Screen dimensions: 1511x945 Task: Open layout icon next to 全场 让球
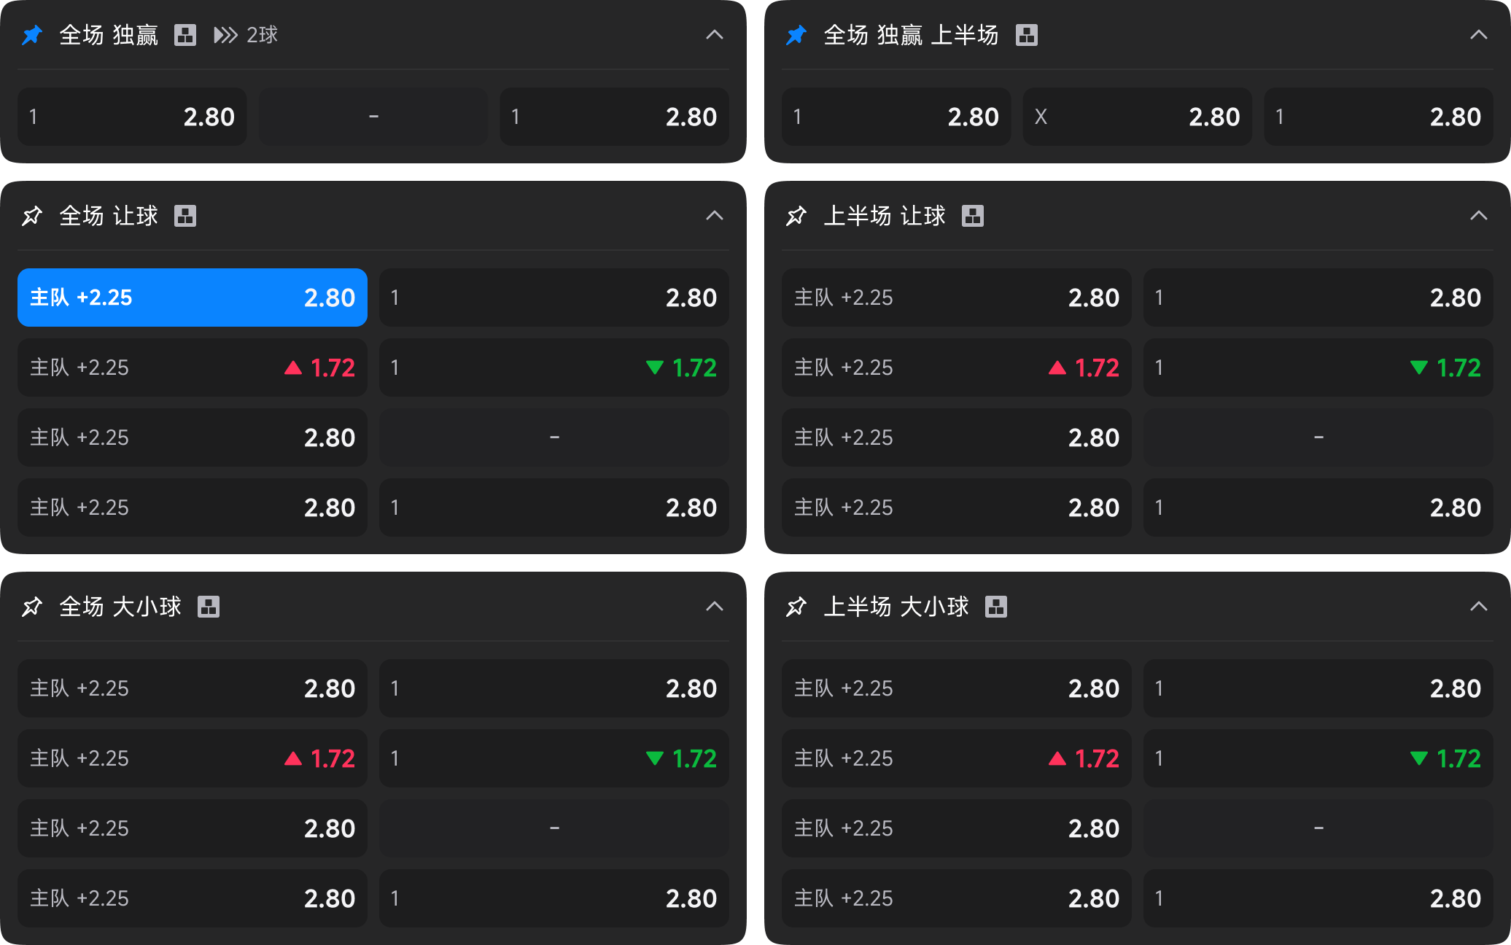pos(185,216)
